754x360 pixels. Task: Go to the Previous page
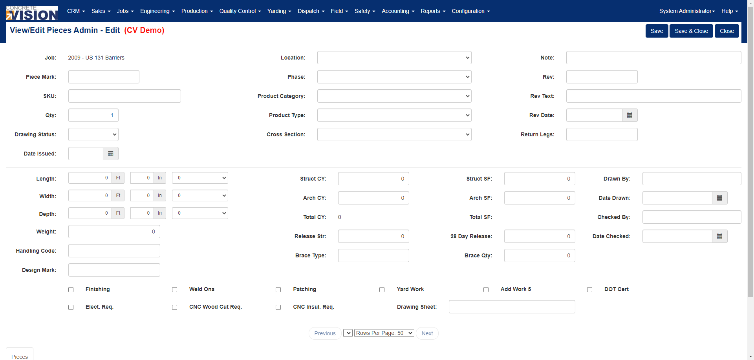(x=325, y=333)
